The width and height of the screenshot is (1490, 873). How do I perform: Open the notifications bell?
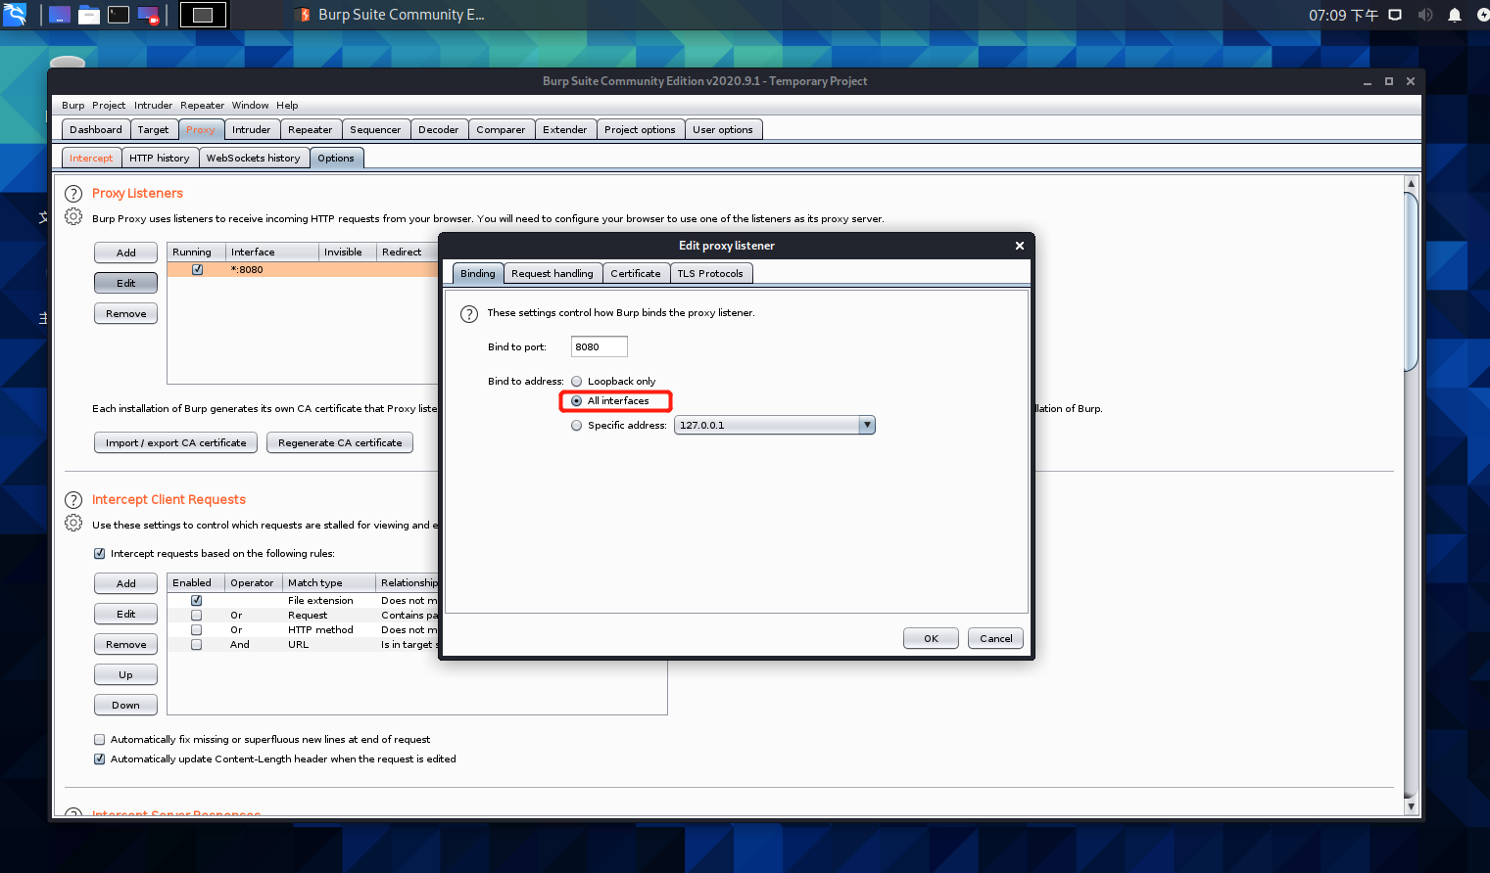[1455, 15]
